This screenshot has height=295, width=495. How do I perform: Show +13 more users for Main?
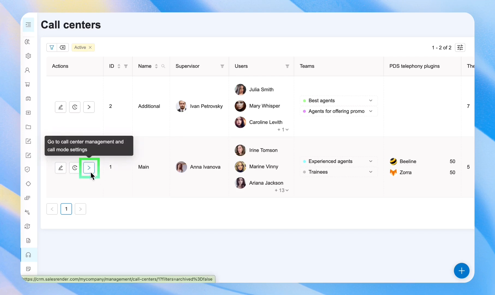[282, 190]
